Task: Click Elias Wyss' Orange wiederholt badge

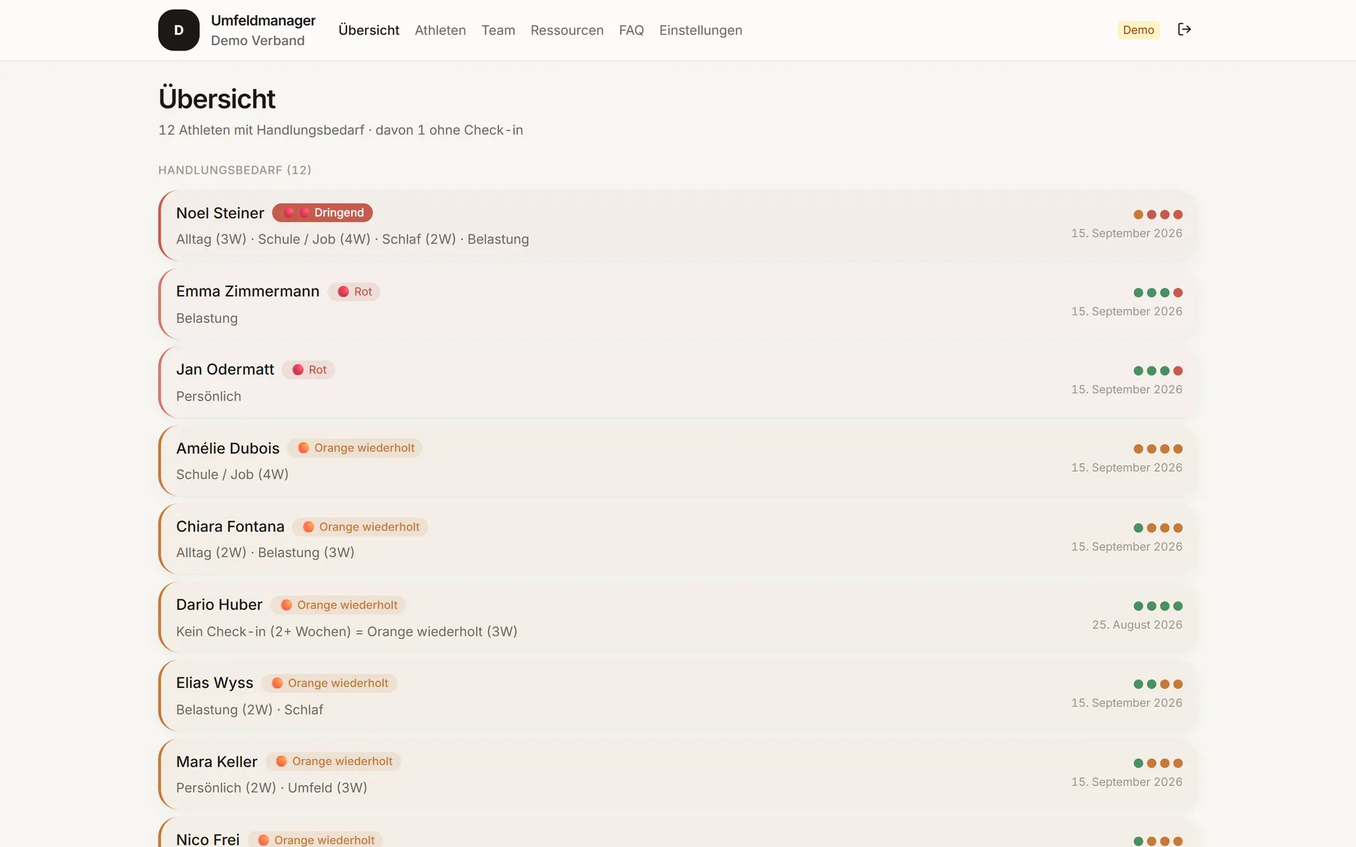Action: pyautogui.click(x=329, y=683)
